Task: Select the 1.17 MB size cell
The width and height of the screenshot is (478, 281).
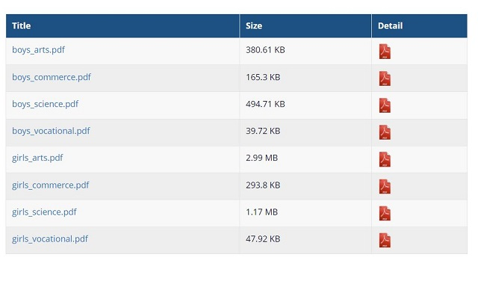Action: (x=305, y=213)
